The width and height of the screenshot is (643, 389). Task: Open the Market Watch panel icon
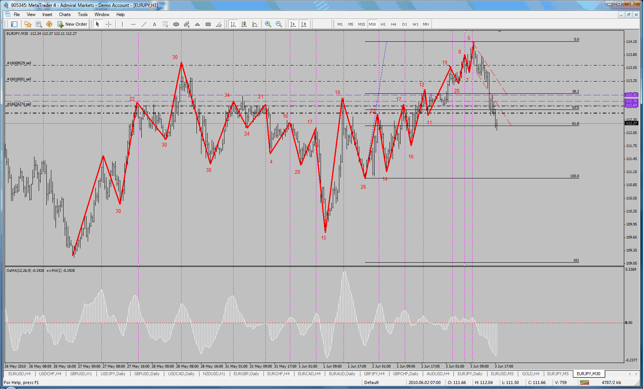coord(14,24)
